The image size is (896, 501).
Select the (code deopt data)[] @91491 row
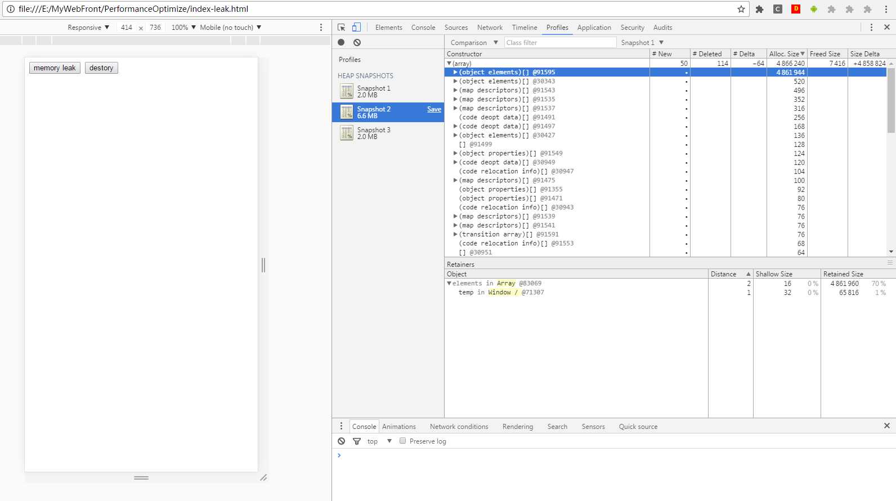click(666, 117)
